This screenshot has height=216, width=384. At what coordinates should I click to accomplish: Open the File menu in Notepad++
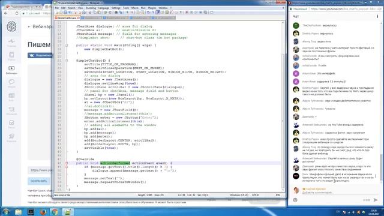point(57,8)
